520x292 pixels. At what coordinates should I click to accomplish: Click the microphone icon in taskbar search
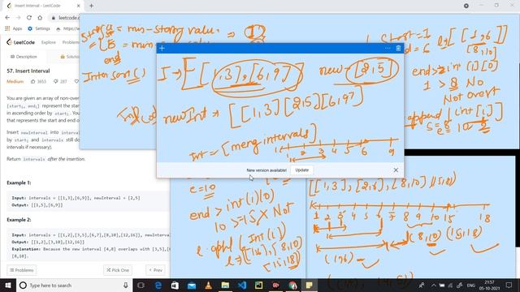(126, 285)
